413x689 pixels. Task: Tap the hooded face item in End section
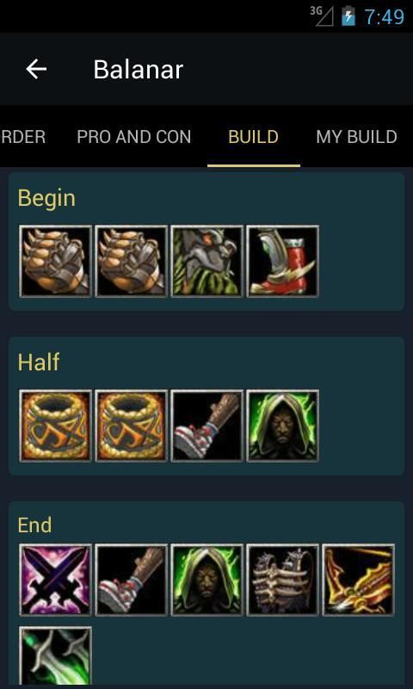(x=206, y=580)
